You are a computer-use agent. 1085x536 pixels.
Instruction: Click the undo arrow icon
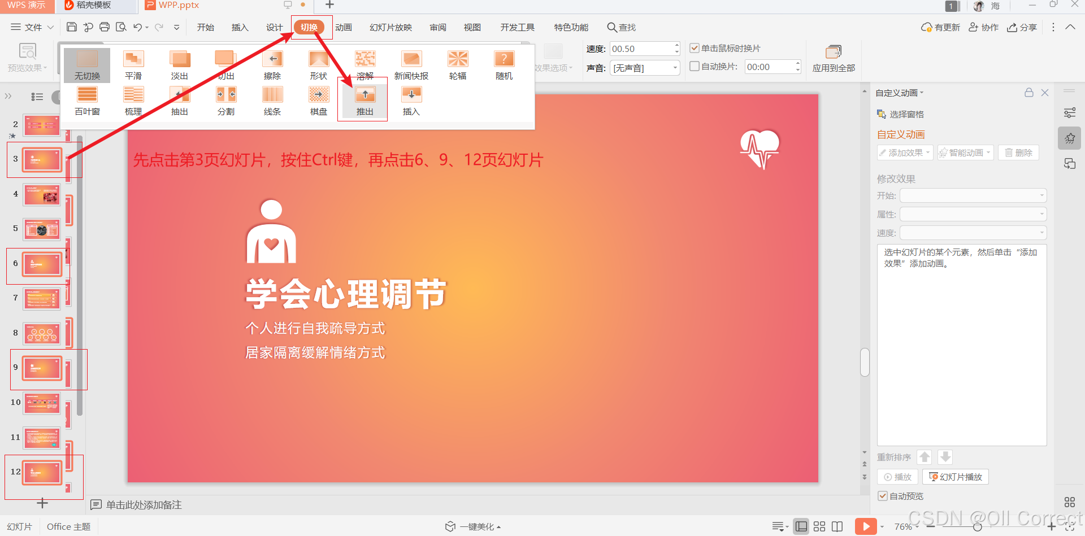pyautogui.click(x=137, y=27)
